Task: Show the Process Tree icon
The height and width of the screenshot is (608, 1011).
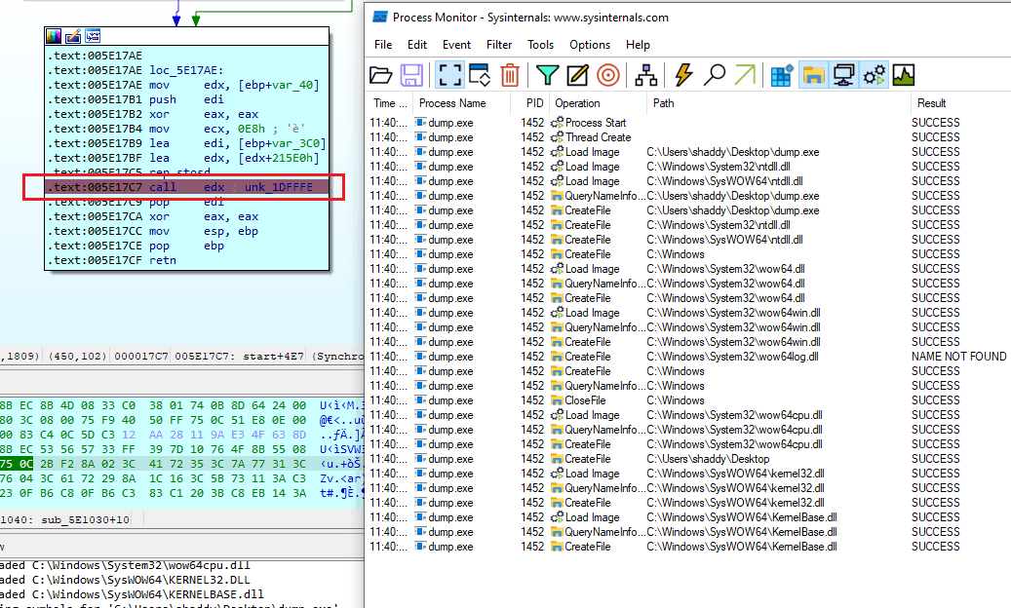Action: [x=645, y=75]
